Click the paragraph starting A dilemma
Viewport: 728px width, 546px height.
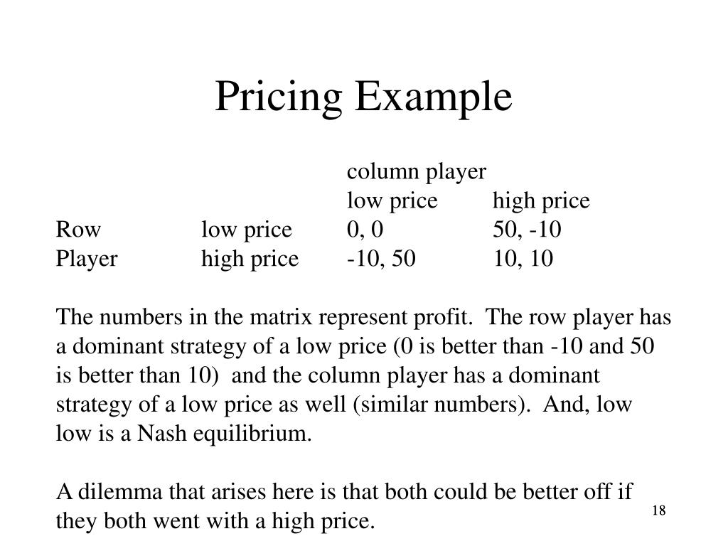(x=344, y=506)
